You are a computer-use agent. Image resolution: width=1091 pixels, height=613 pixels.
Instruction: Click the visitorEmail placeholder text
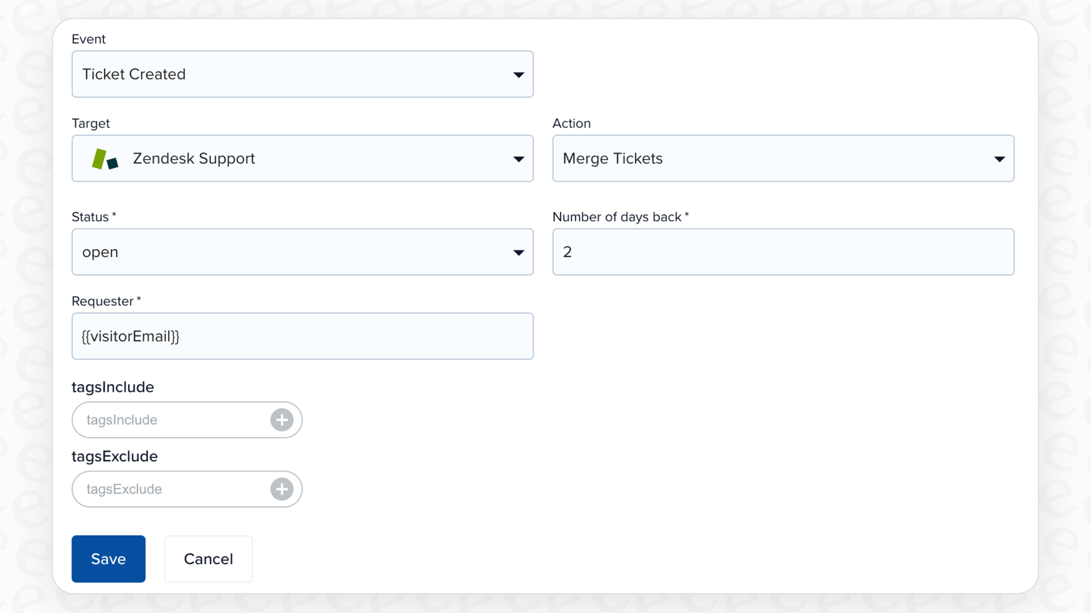pyautogui.click(x=130, y=336)
